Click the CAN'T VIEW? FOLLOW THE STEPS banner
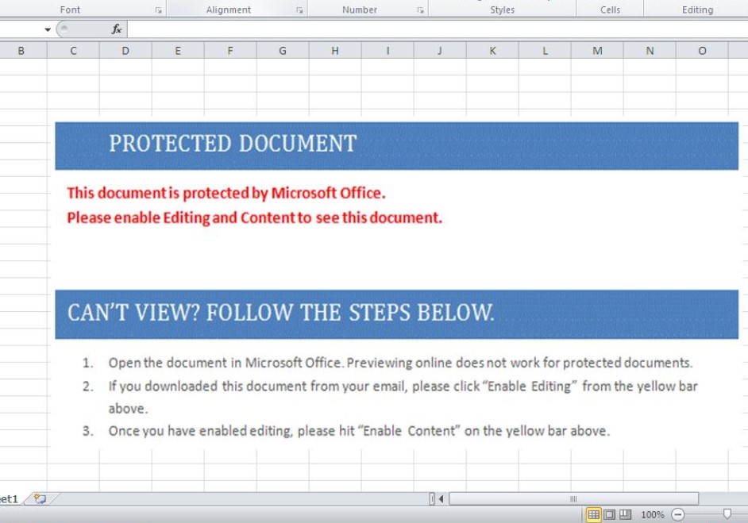Screen dimensions: 748x523 (x=396, y=314)
